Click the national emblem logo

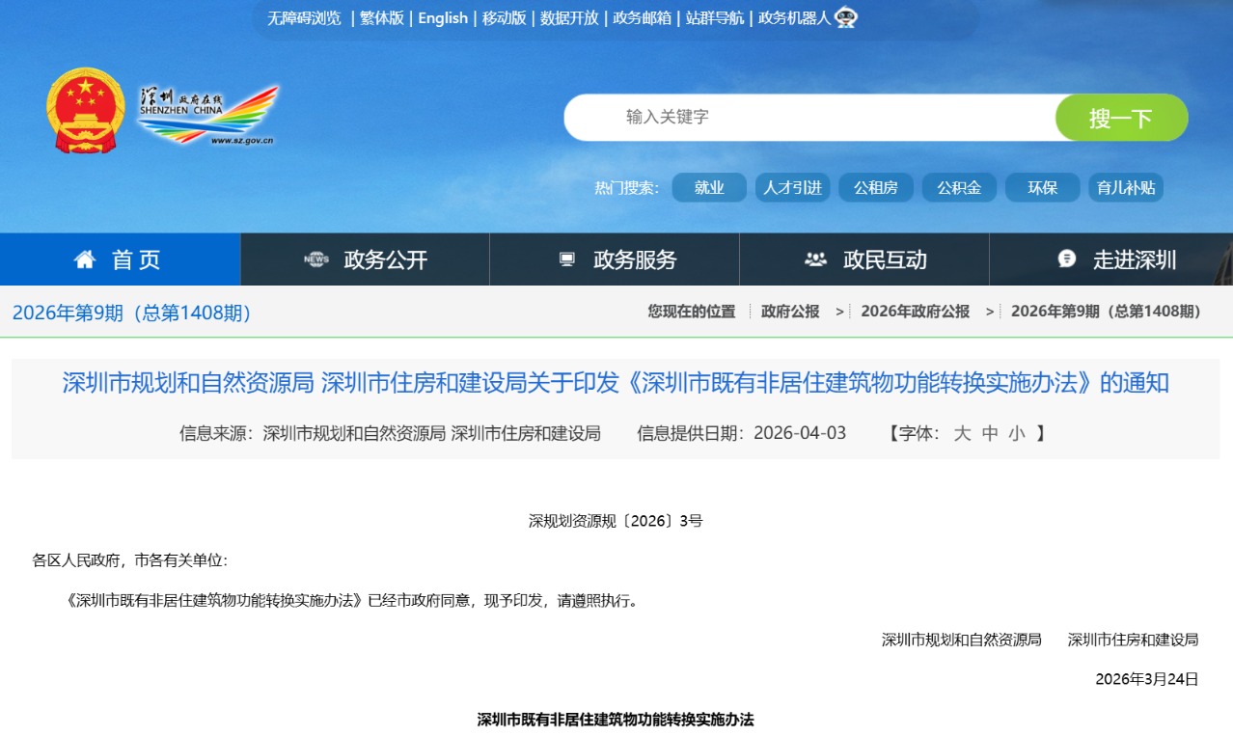(84, 106)
